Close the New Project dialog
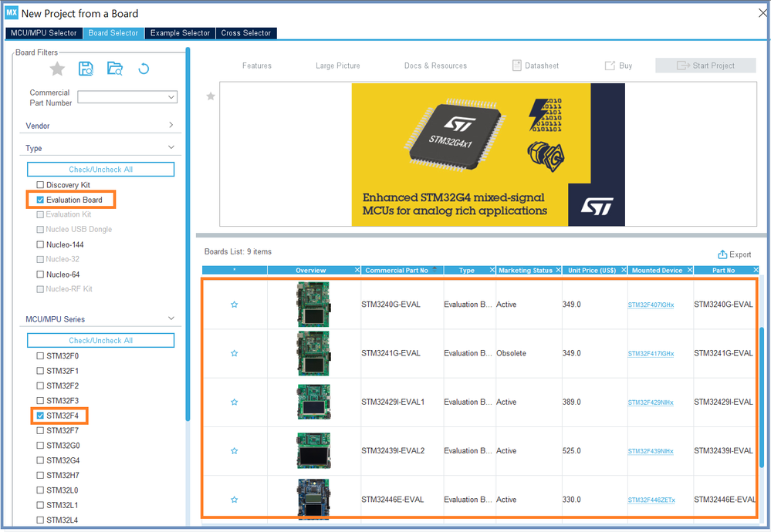The width and height of the screenshot is (771, 532). 763,13
